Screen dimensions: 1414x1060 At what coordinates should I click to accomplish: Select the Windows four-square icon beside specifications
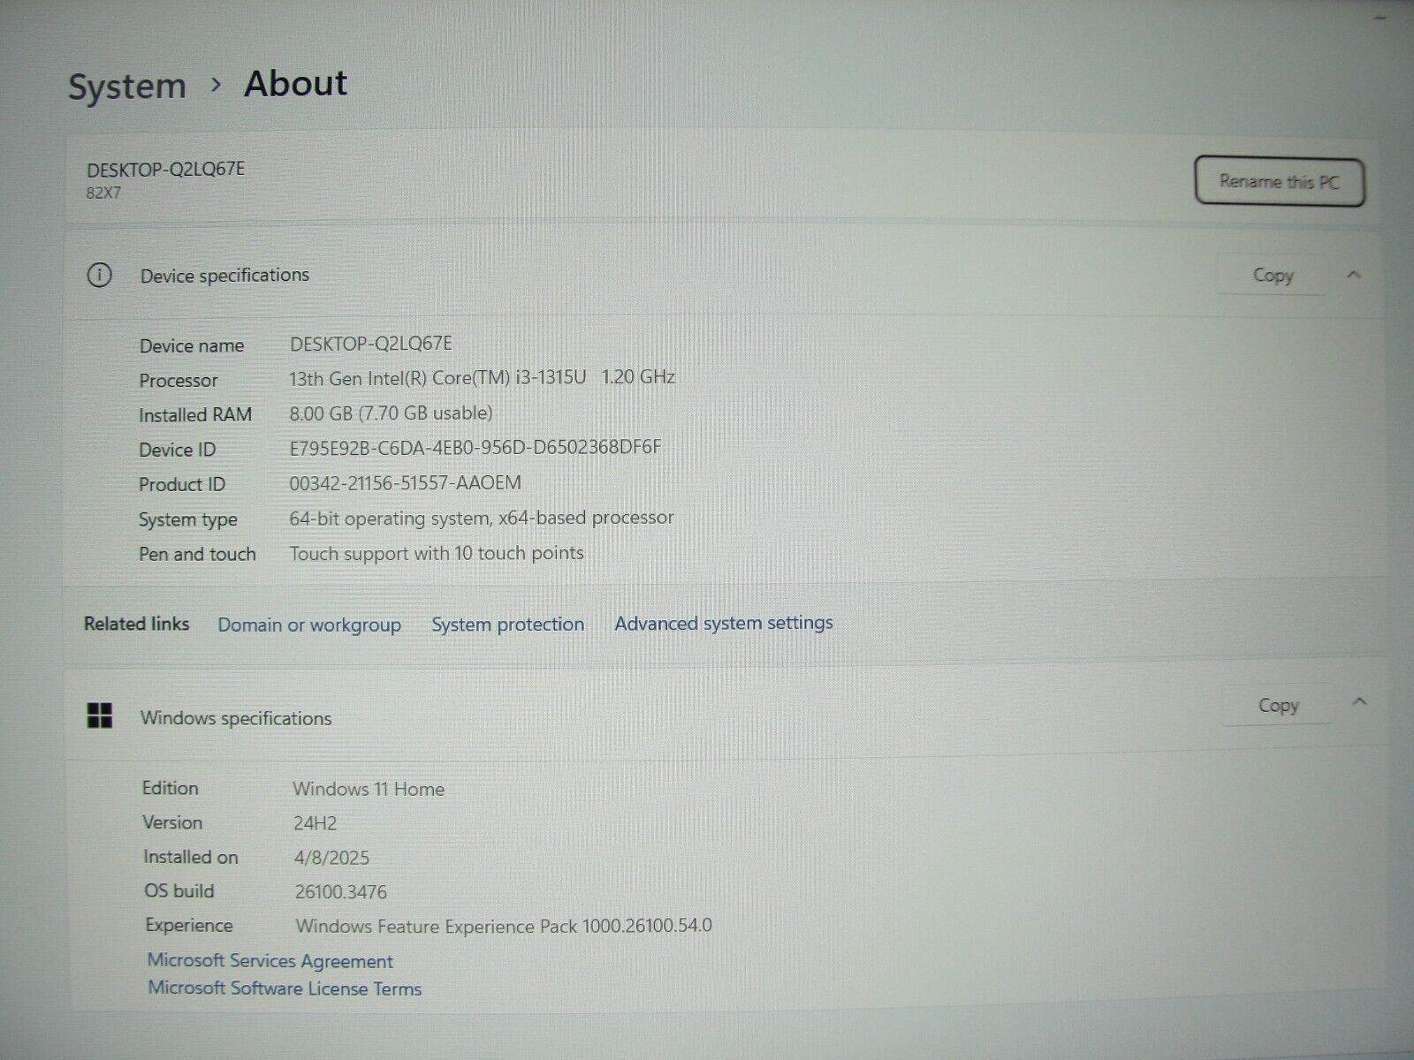[100, 717]
